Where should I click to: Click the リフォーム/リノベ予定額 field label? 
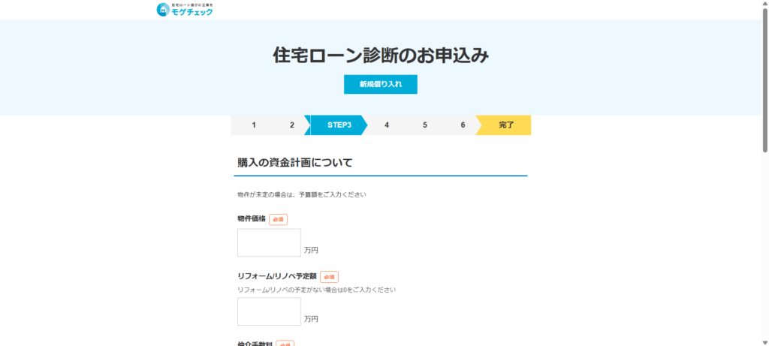[x=276, y=276]
